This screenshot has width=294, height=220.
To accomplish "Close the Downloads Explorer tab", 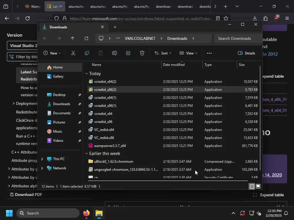I will click(x=102, y=27).
